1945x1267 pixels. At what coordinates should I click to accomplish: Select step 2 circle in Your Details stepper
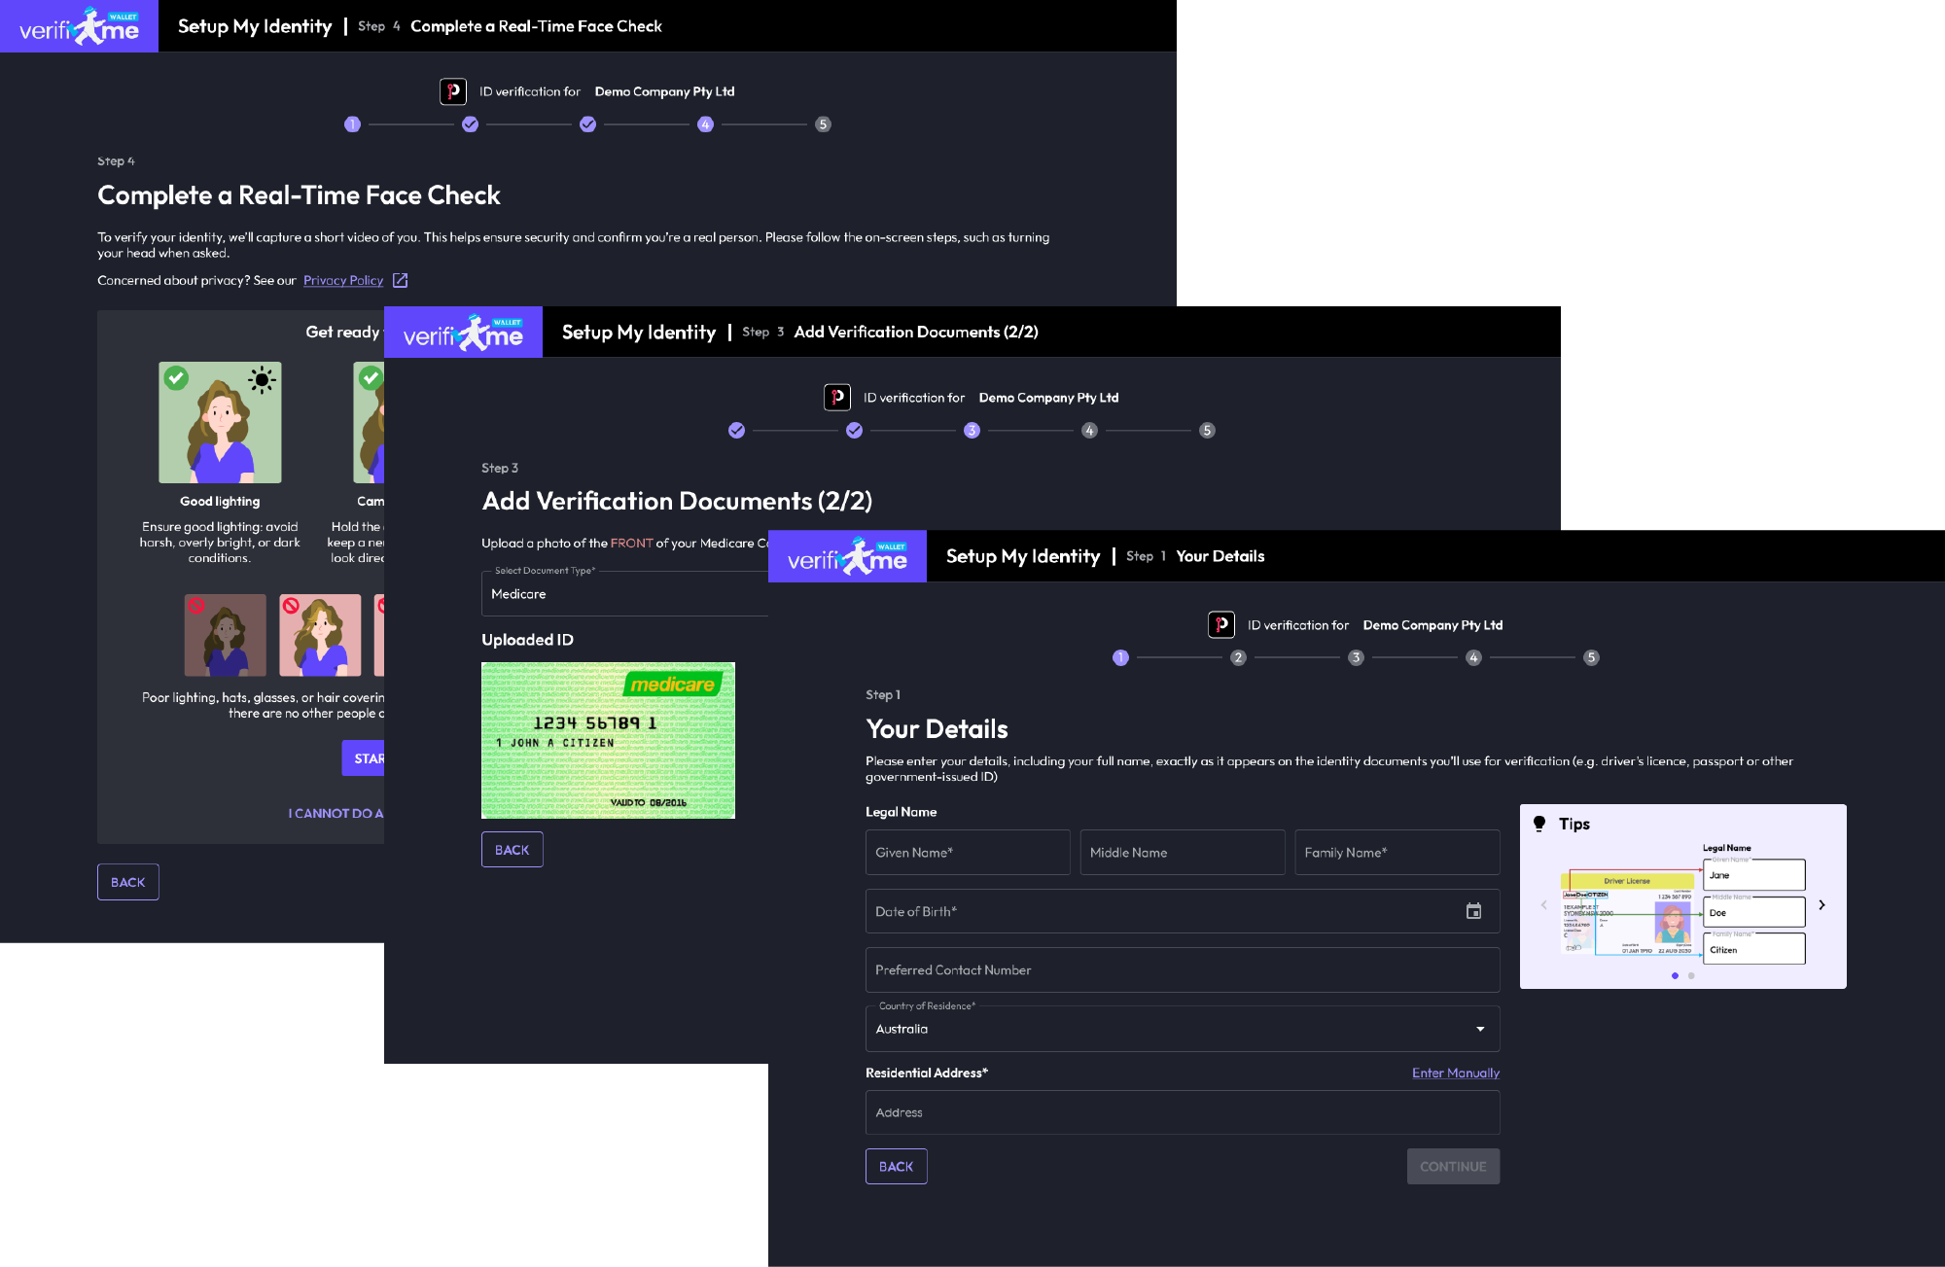1238,657
